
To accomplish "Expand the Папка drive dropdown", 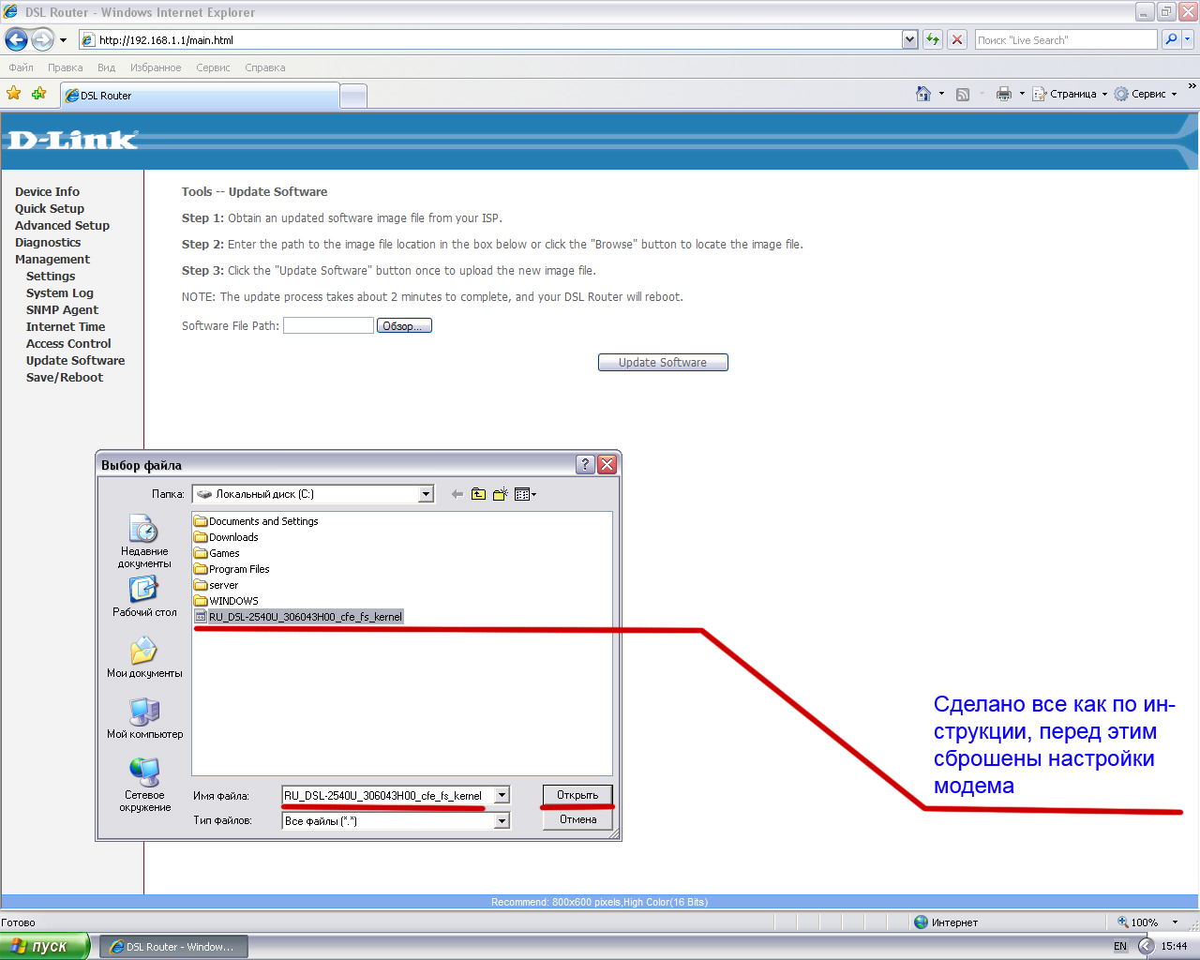I will (x=426, y=494).
